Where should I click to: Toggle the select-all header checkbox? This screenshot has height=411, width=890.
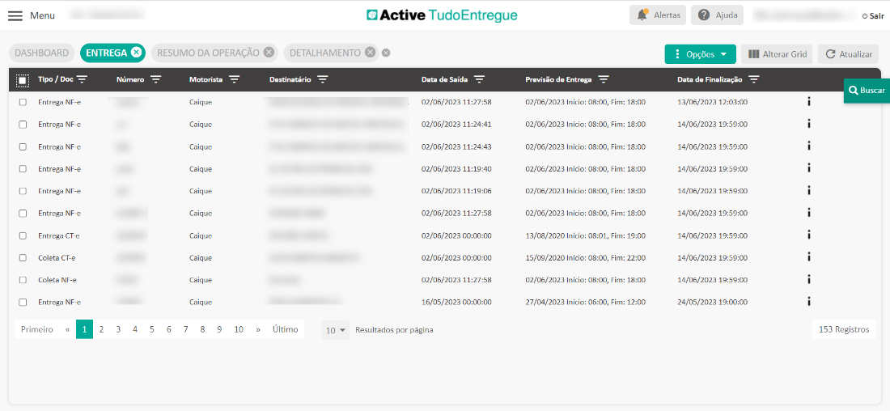click(22, 81)
